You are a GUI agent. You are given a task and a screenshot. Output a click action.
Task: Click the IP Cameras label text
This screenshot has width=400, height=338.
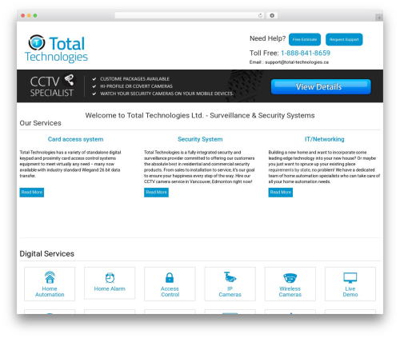tap(230, 292)
